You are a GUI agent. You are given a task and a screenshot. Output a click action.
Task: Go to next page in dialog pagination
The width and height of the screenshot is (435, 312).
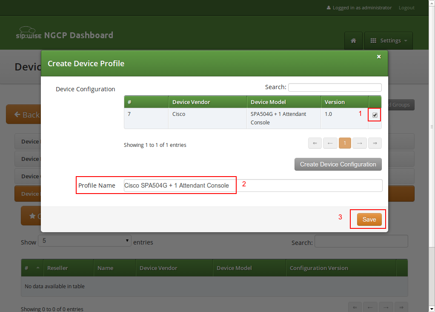pos(360,143)
